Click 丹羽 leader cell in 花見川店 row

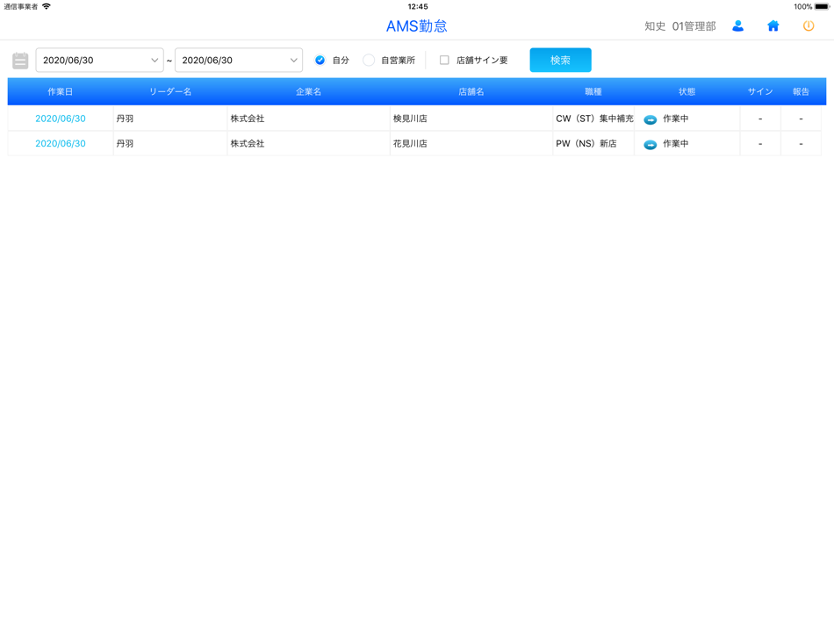(x=170, y=144)
